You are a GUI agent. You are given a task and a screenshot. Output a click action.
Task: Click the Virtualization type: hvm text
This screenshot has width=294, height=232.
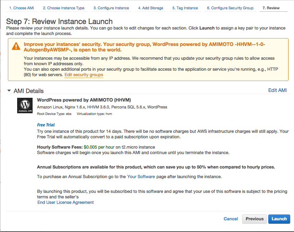pos(94,114)
